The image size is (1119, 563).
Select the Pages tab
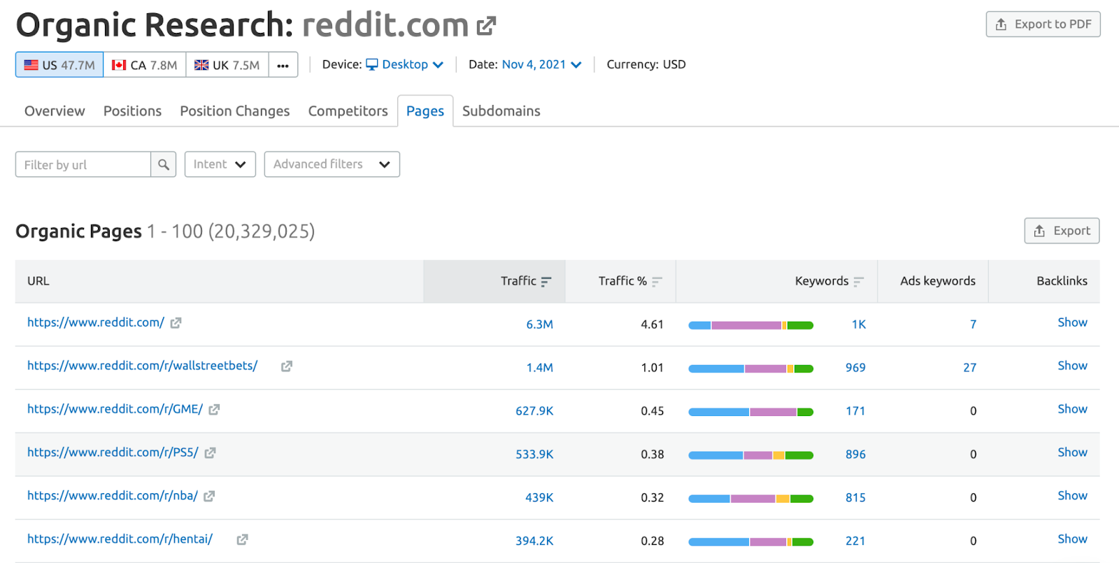click(x=425, y=111)
